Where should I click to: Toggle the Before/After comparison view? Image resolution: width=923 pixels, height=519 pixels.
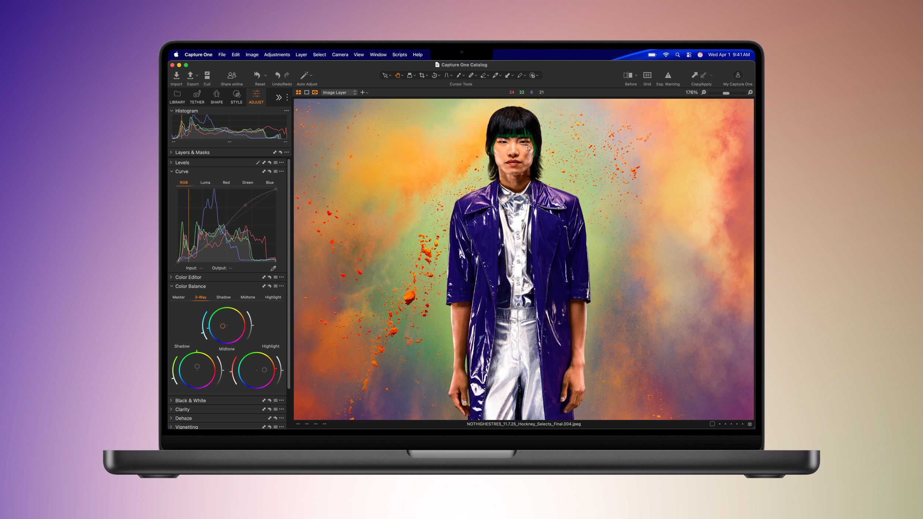[628, 75]
